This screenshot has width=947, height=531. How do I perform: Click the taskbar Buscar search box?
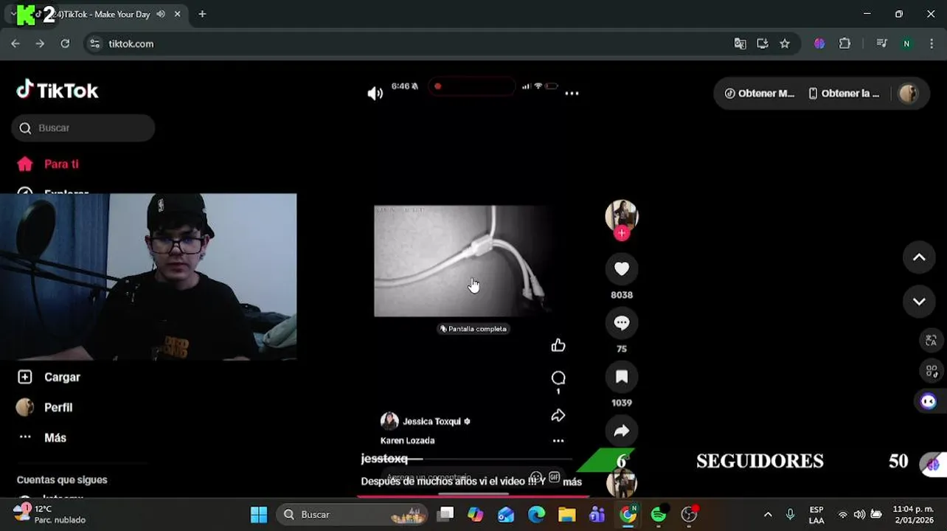click(x=353, y=514)
